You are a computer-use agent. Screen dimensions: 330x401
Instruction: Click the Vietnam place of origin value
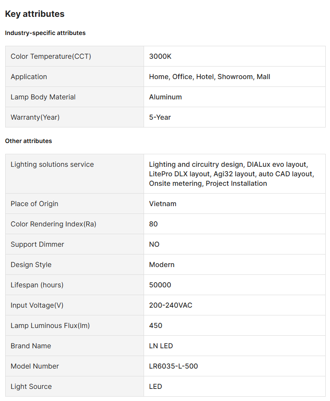[x=163, y=204]
